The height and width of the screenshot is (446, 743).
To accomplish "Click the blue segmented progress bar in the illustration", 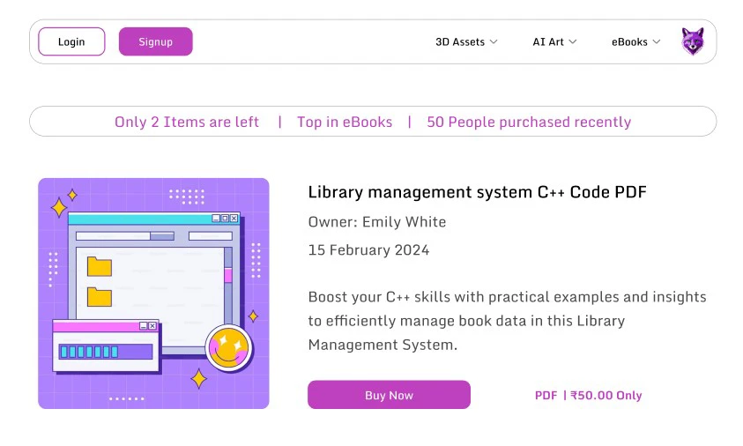I will pos(106,352).
